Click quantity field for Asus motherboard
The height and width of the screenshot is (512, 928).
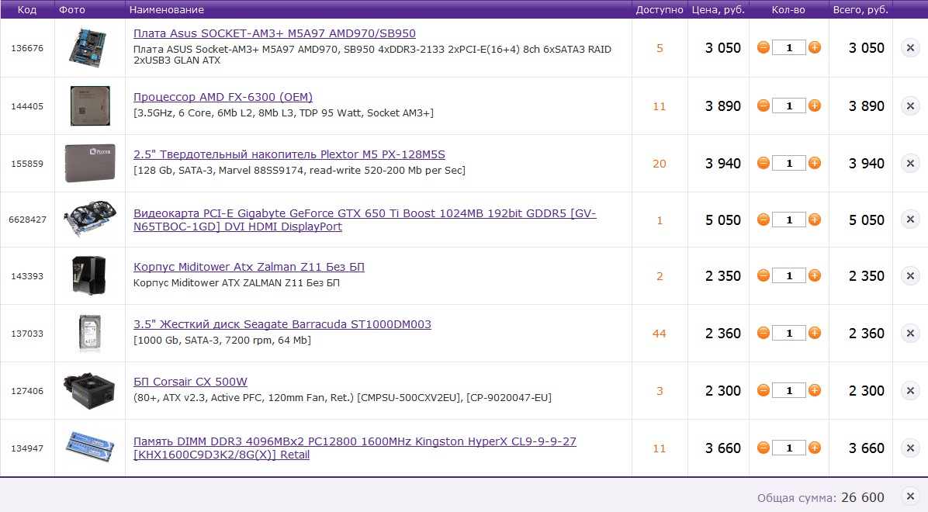click(789, 48)
